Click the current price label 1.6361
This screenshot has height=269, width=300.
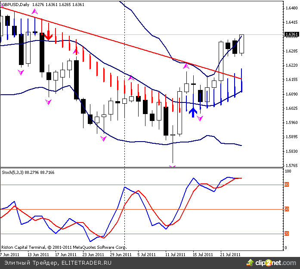(291, 34)
